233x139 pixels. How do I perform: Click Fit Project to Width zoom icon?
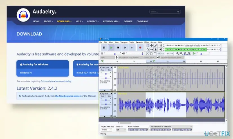pos(189,53)
